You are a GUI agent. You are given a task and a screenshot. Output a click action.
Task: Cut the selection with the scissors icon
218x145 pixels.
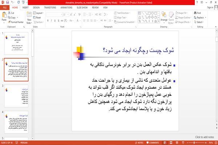point(11,13)
